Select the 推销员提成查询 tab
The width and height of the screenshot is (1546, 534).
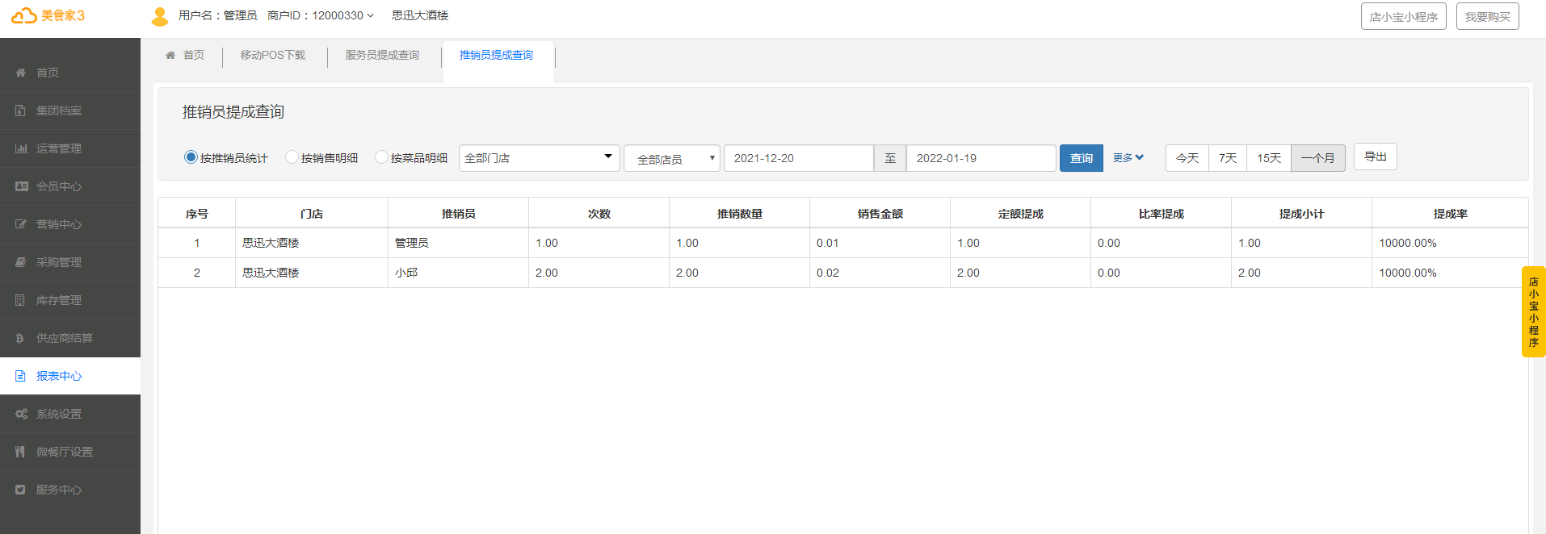tap(496, 56)
